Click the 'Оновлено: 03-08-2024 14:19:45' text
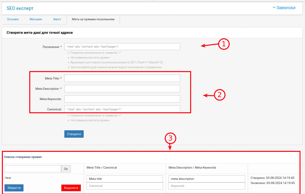The height and width of the screenshot is (194, 305). pos(273,183)
